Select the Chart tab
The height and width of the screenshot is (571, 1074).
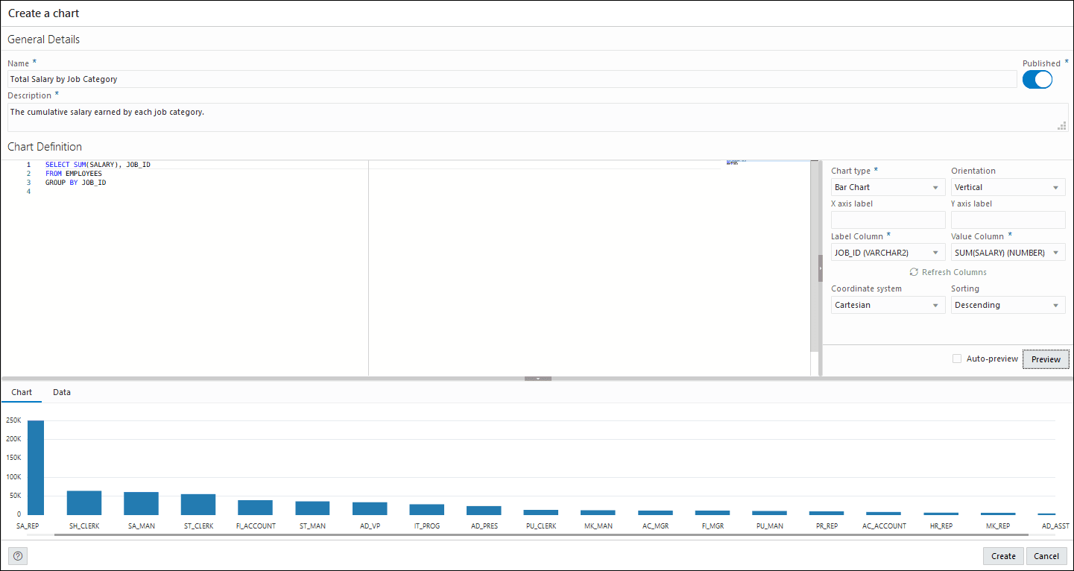click(22, 391)
